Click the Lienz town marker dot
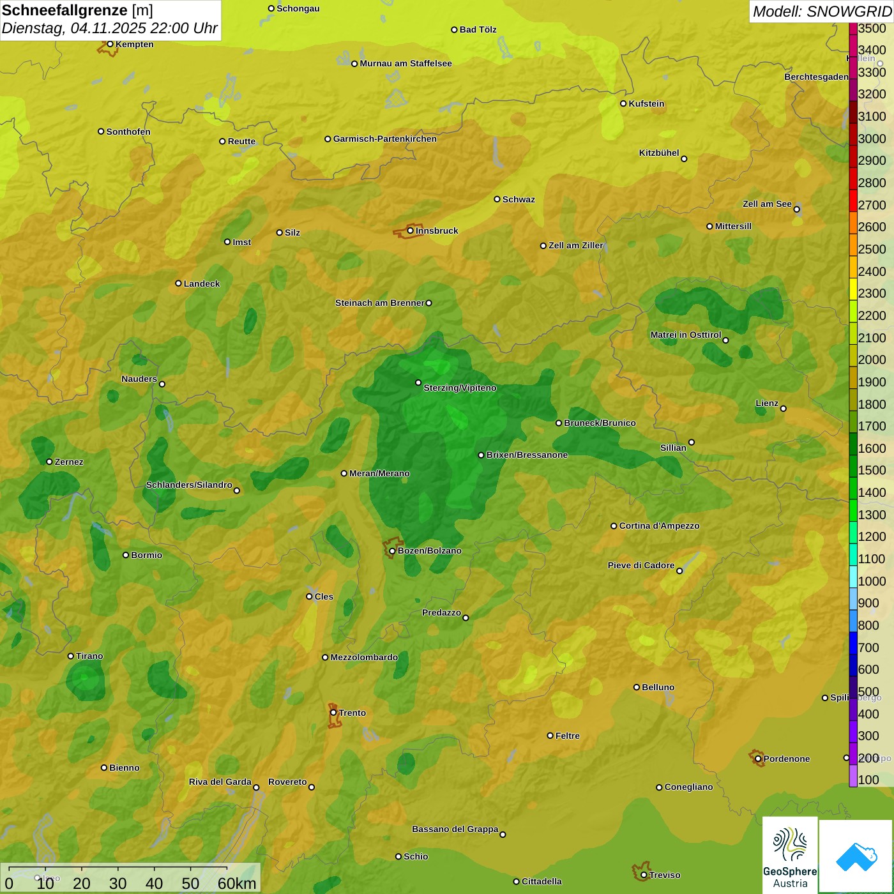Viewport: 894px width, 894px height. coord(784,409)
